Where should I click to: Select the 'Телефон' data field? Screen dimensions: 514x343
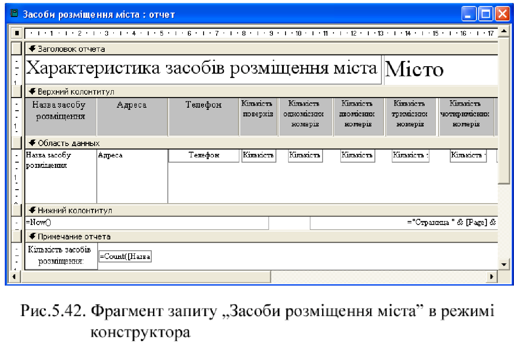coord(204,156)
